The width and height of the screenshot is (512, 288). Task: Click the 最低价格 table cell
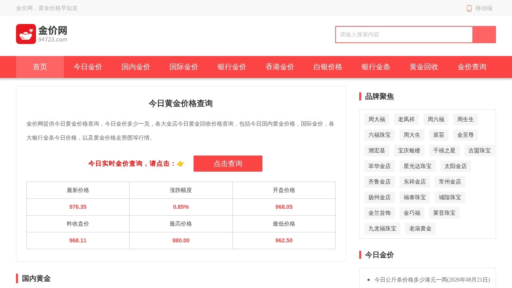[284, 224]
